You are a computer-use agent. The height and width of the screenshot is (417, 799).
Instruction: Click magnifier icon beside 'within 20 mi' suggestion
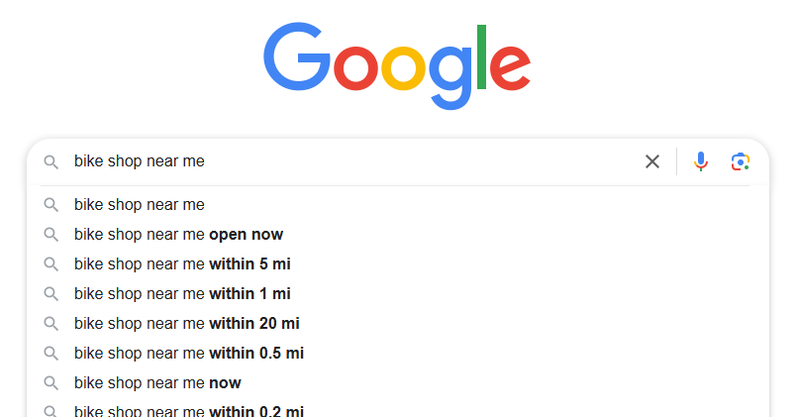51,323
